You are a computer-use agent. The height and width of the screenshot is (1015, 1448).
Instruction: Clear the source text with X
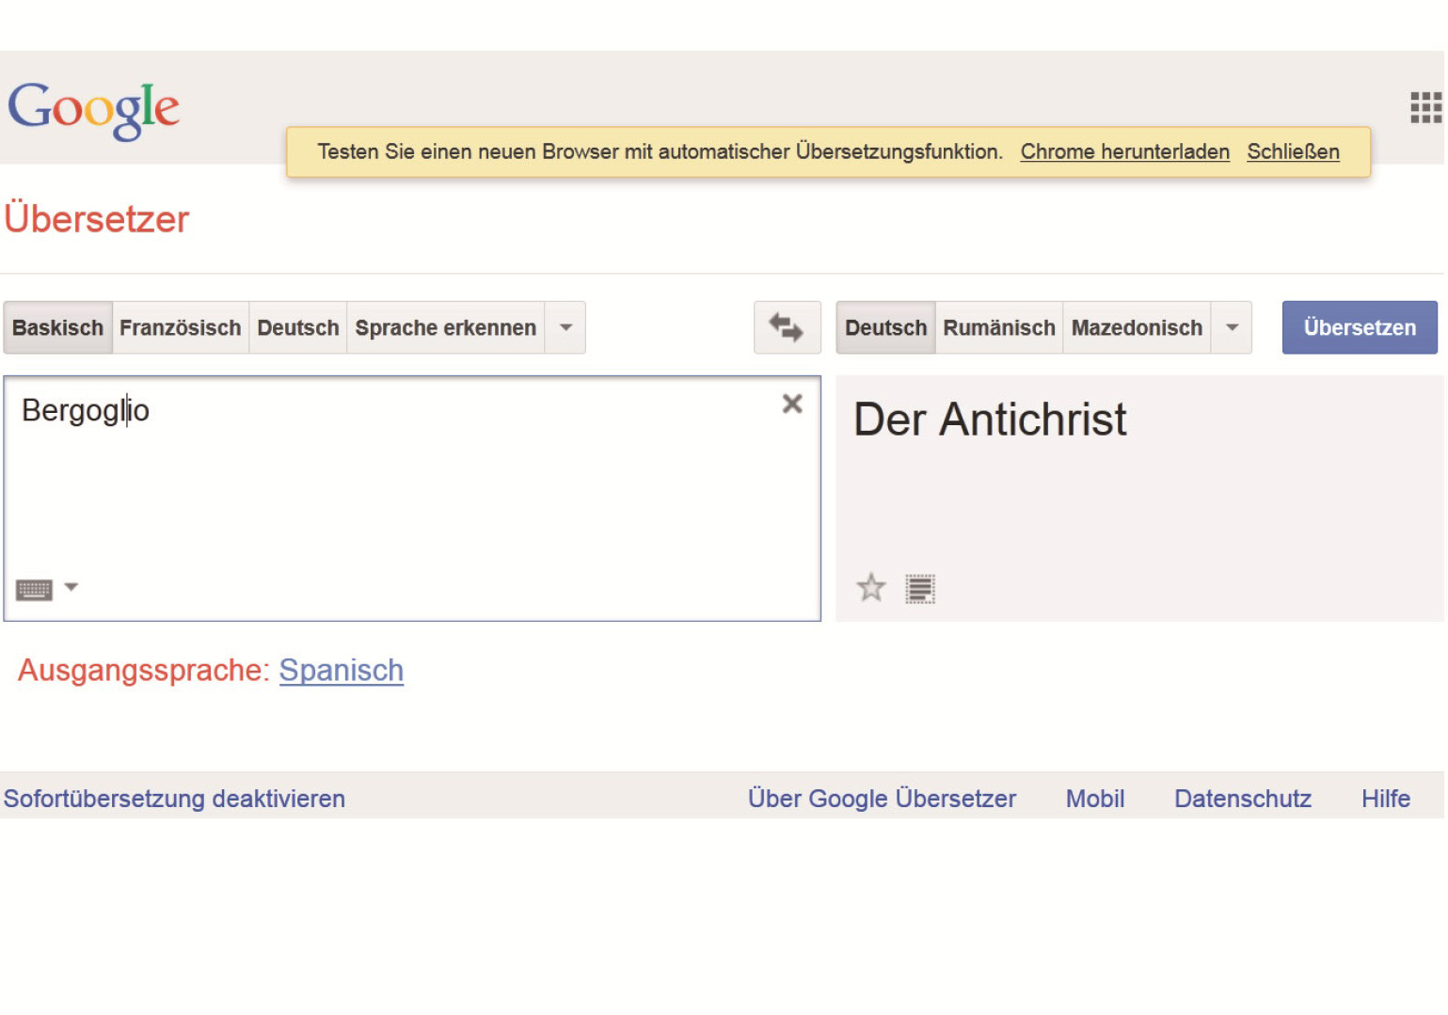point(792,404)
